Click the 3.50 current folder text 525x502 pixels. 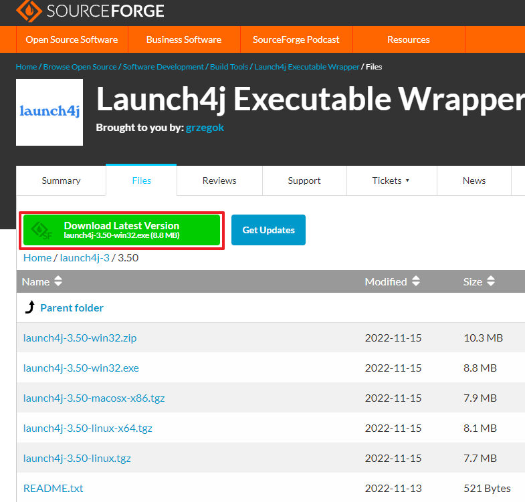pos(128,258)
